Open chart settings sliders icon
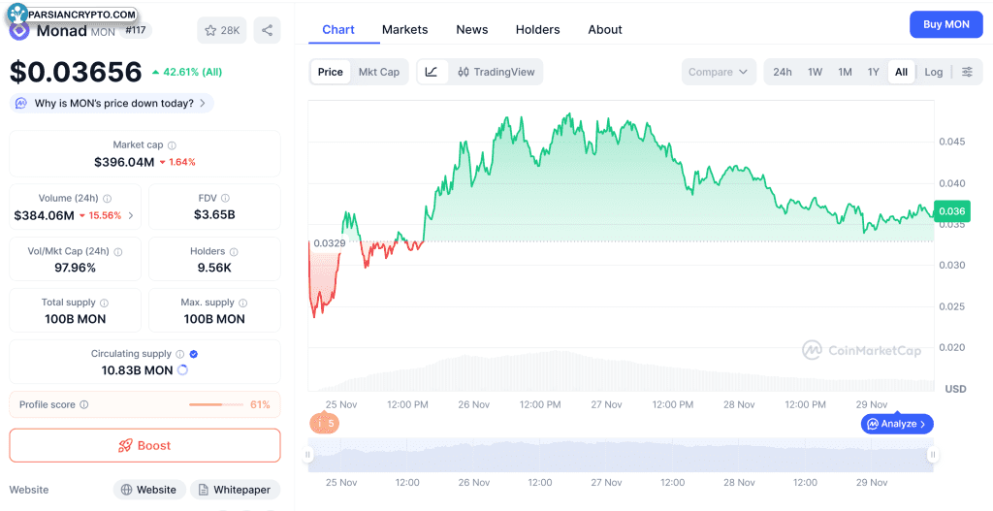The width and height of the screenshot is (993, 511). (967, 72)
